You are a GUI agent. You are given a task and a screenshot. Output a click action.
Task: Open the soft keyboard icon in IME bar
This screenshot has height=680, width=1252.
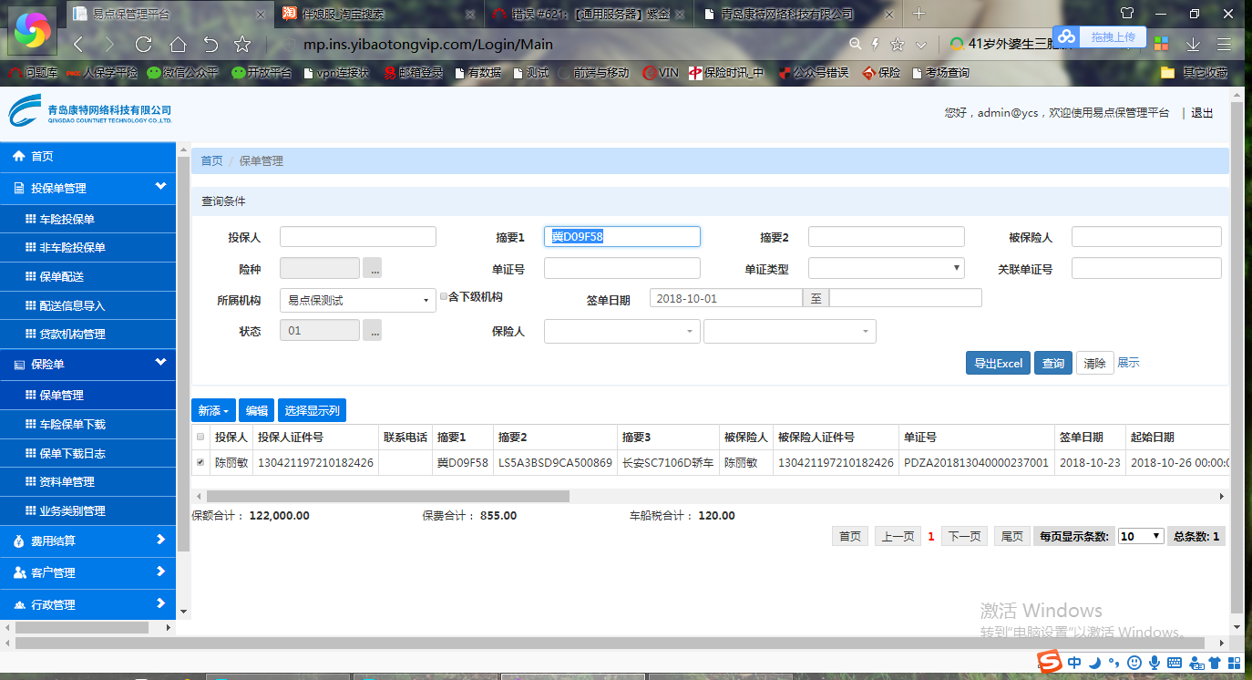(x=1175, y=663)
